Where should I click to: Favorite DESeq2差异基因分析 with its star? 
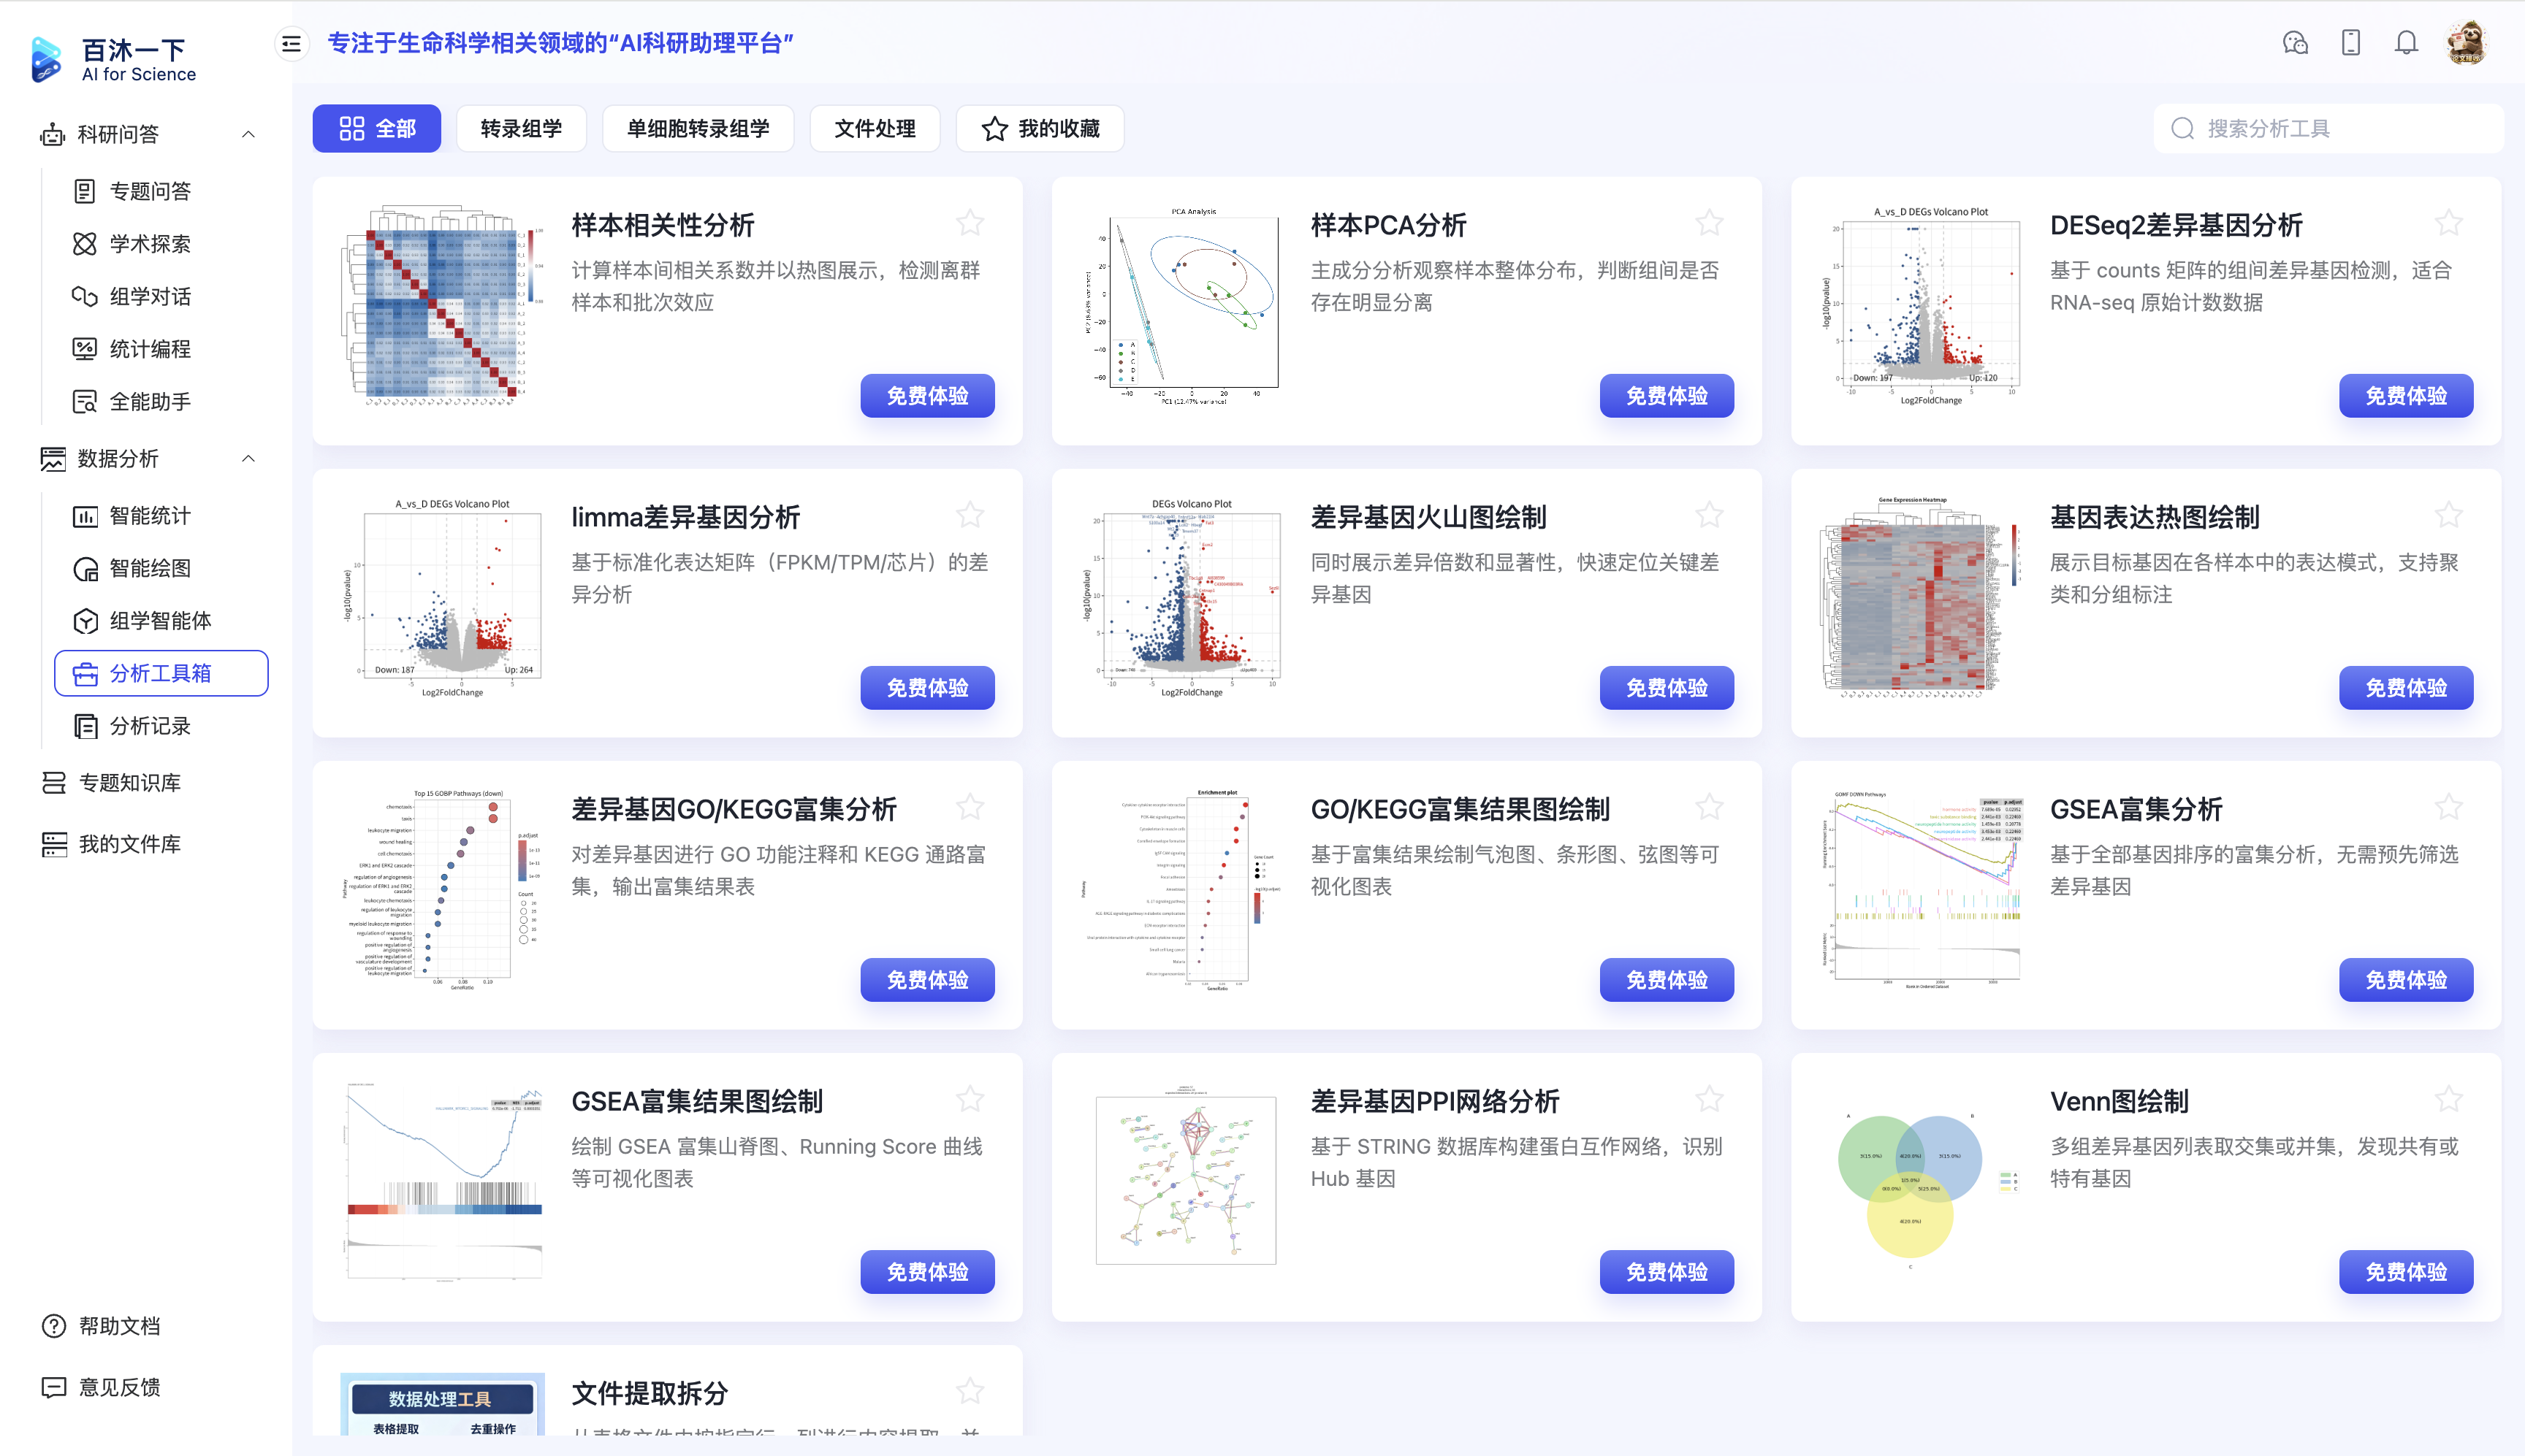pos(2449,223)
